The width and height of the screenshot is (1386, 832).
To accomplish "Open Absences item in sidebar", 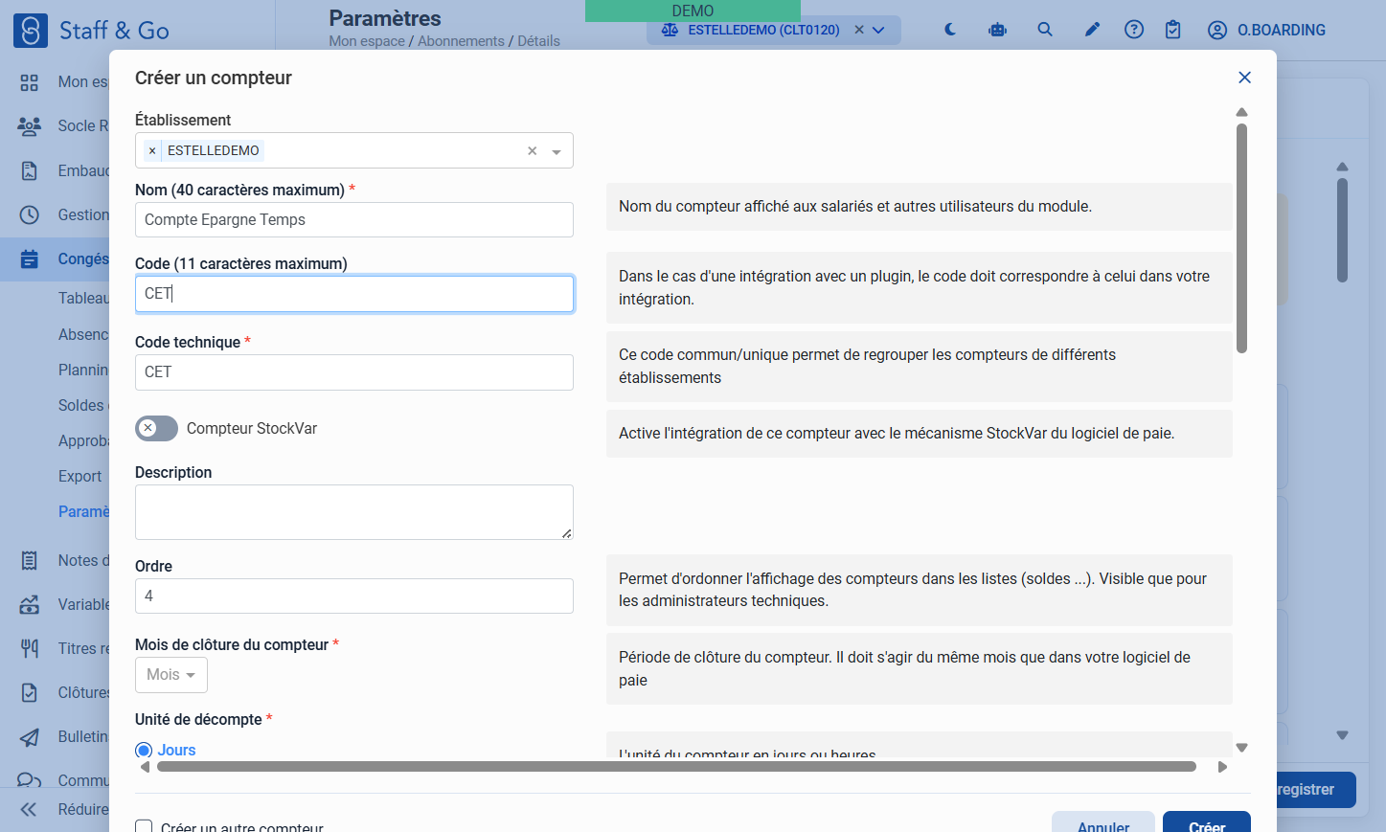I will [x=83, y=334].
